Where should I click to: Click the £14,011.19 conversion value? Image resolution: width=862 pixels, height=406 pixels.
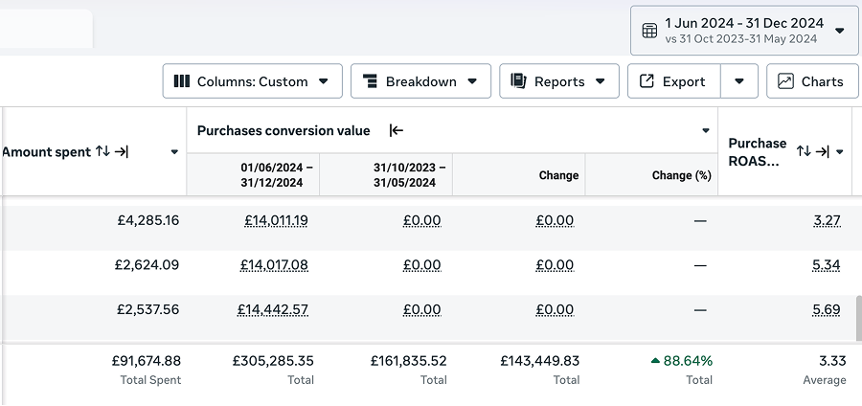coord(276,220)
